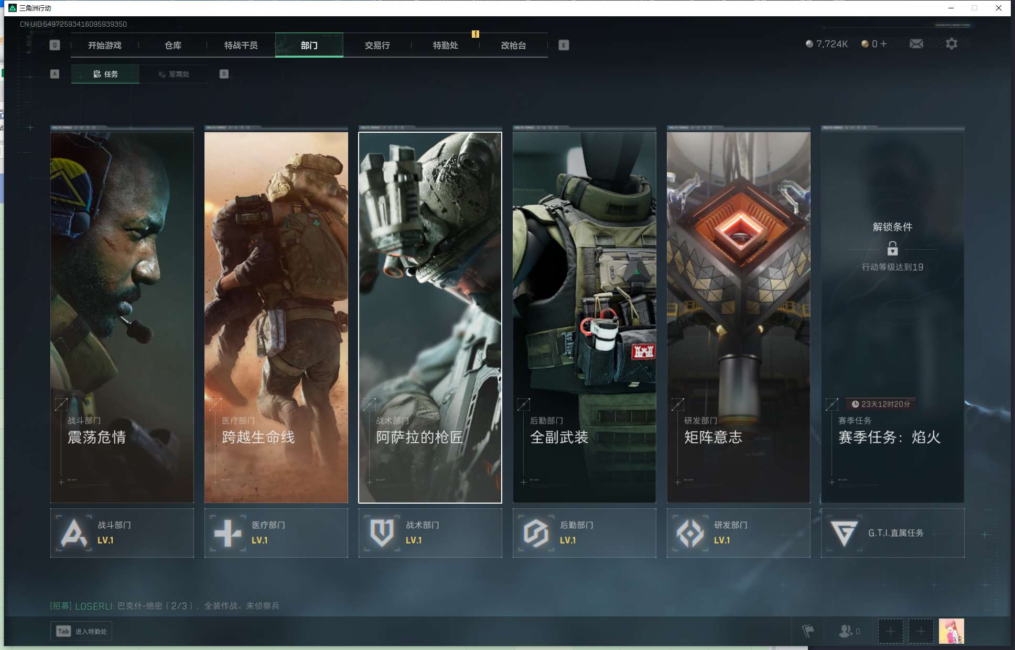Open the player avatar portrait
The image size is (1015, 650).
(951, 631)
